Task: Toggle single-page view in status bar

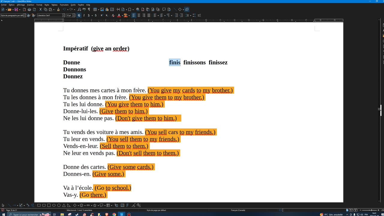Action: [347, 210]
